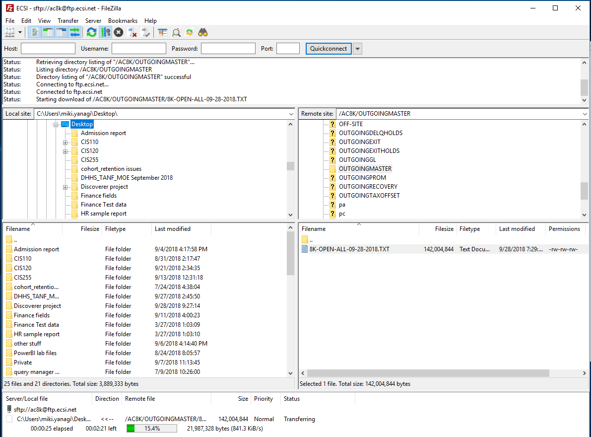Toggle synchronized browsing icon
This screenshot has height=437, width=591.
(x=190, y=33)
